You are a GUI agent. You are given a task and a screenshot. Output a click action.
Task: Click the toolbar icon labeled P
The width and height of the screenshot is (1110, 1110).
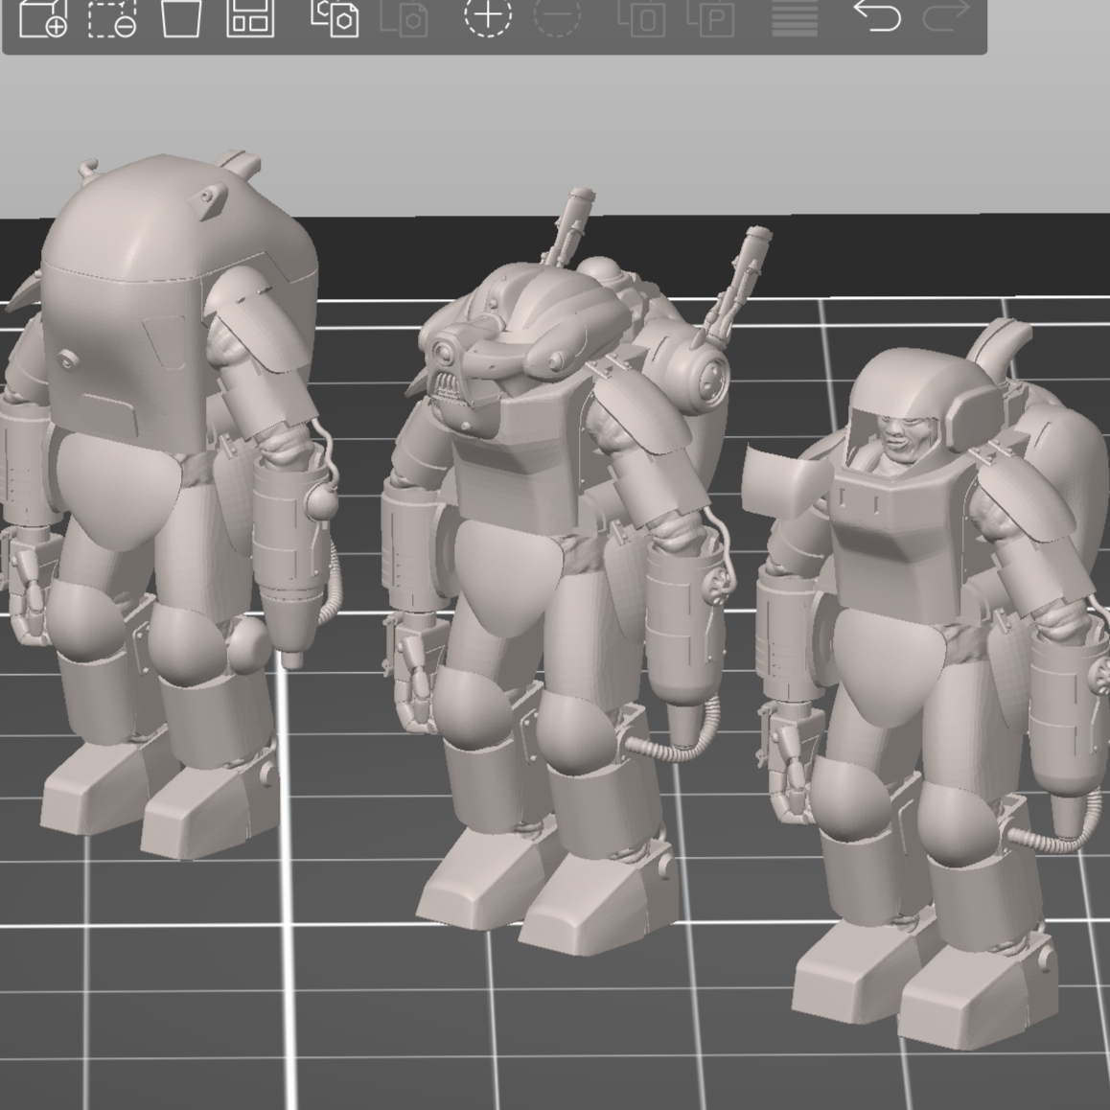[710, 17]
